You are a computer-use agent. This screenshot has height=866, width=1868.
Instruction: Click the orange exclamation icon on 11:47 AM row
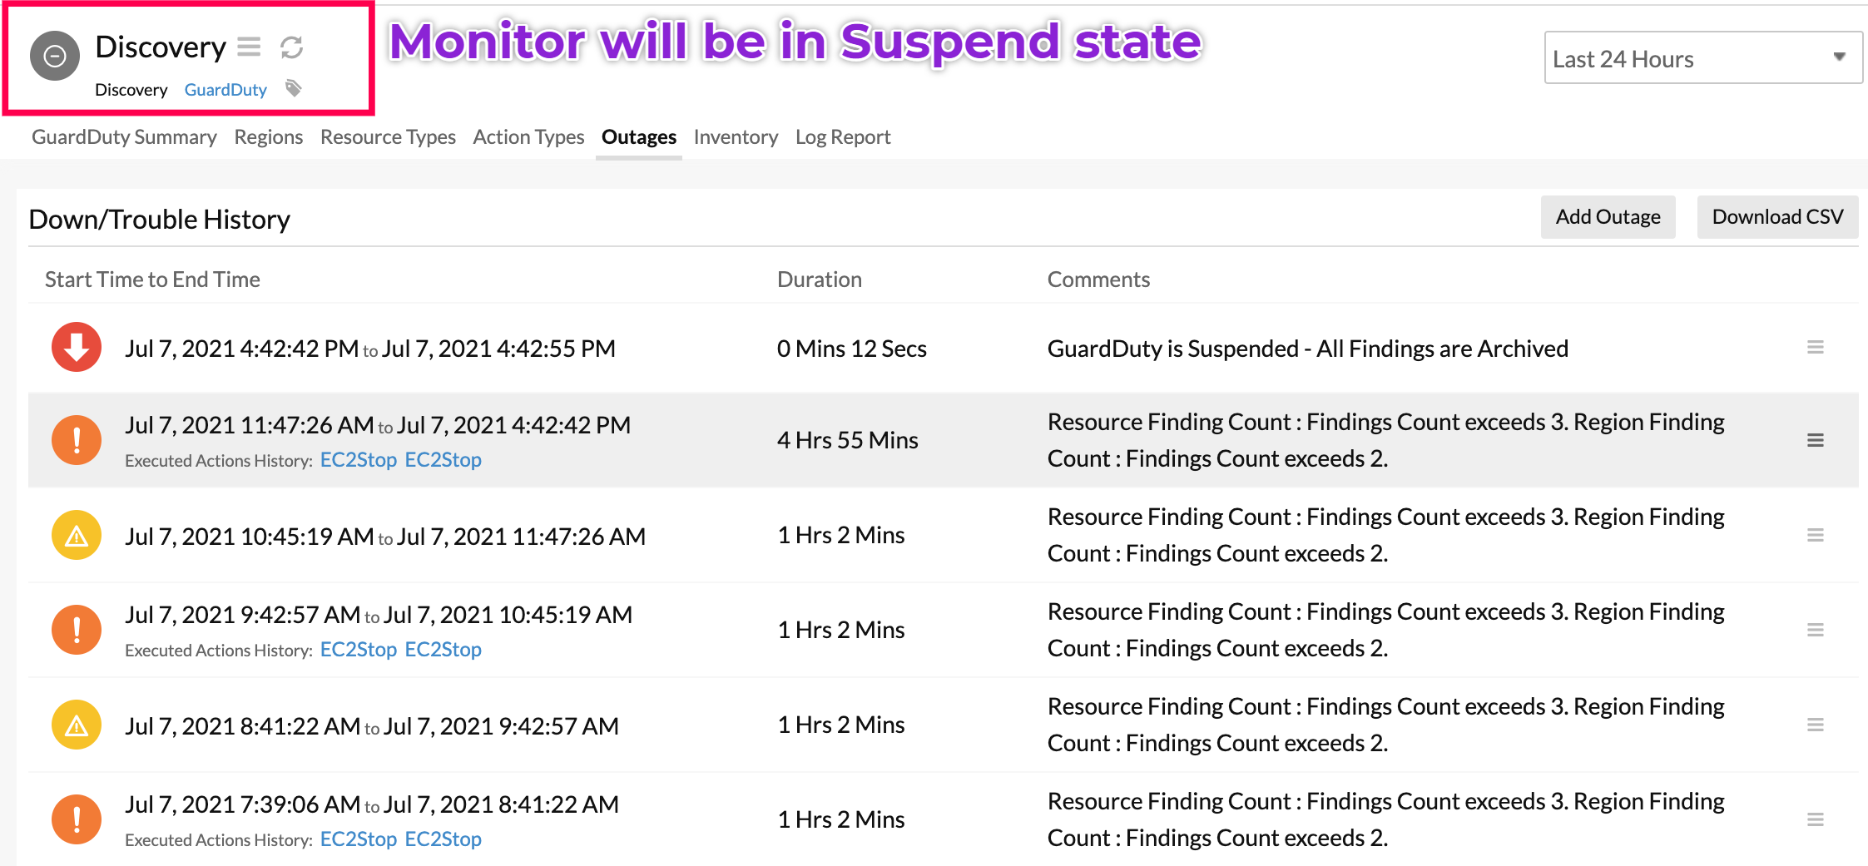76,439
